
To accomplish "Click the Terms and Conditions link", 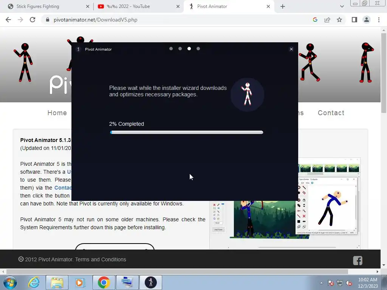I will [x=101, y=259].
